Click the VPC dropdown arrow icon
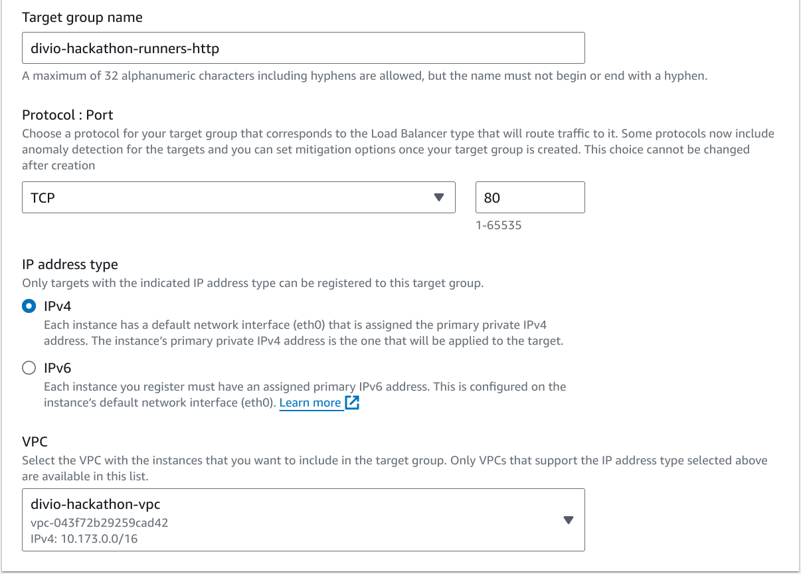The image size is (801, 574). (568, 520)
